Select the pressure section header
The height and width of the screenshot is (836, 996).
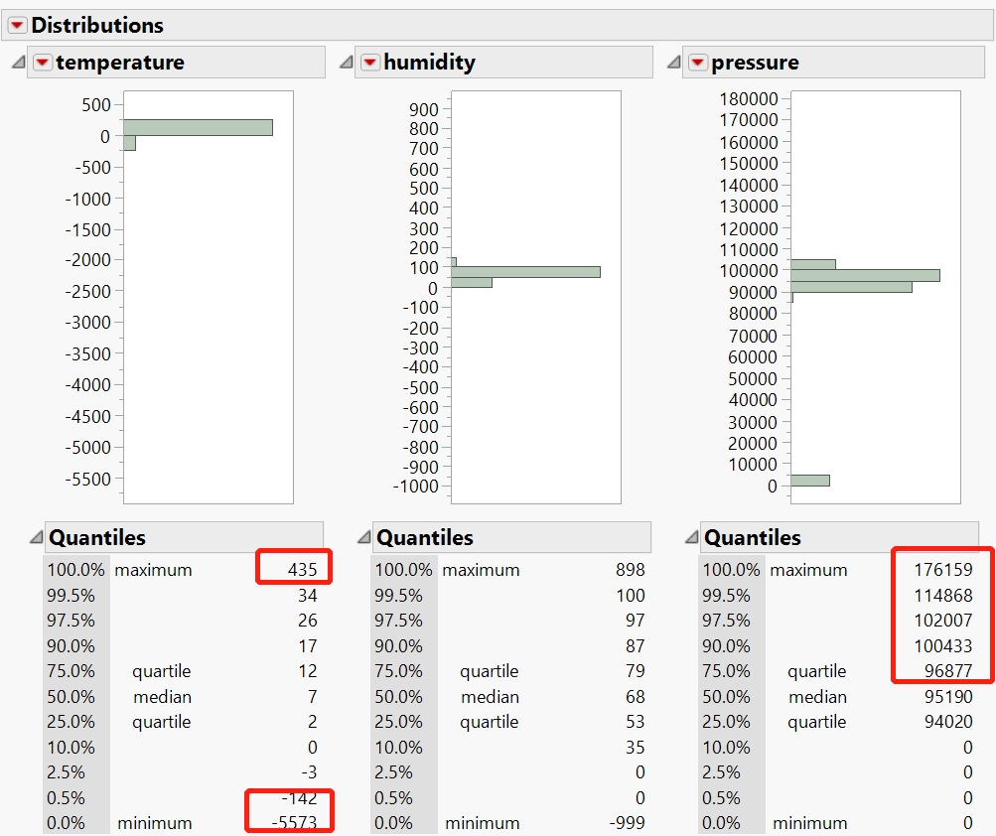(833, 63)
